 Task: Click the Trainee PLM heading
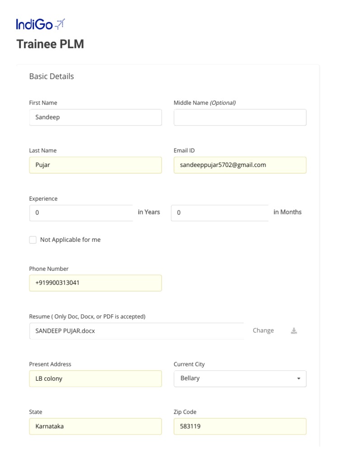point(50,44)
